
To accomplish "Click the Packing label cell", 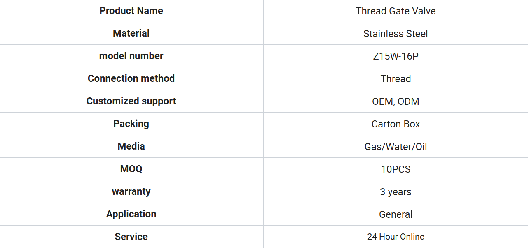I will tap(131, 124).
